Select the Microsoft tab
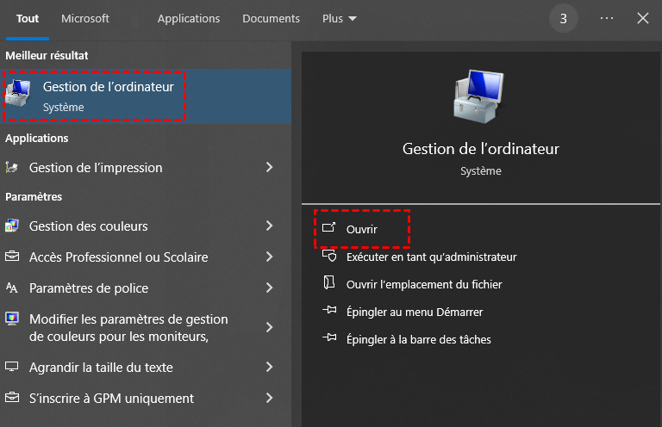This screenshot has width=662, height=427. pos(84,19)
